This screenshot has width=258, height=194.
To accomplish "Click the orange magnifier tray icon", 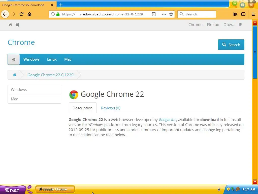I will pyautogui.click(x=238, y=189).
